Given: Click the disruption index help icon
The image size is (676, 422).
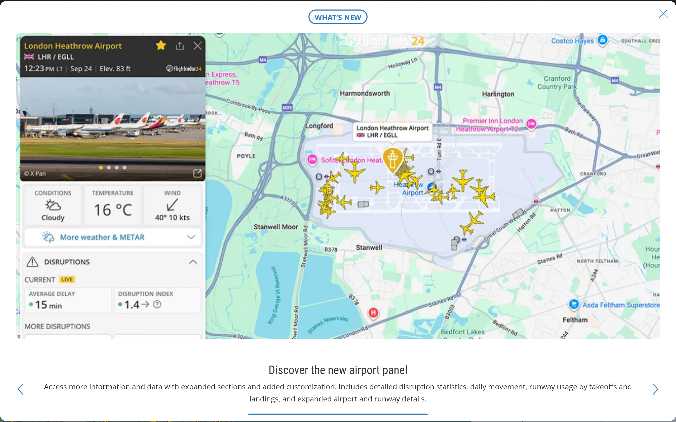Looking at the screenshot, I should 157,304.
